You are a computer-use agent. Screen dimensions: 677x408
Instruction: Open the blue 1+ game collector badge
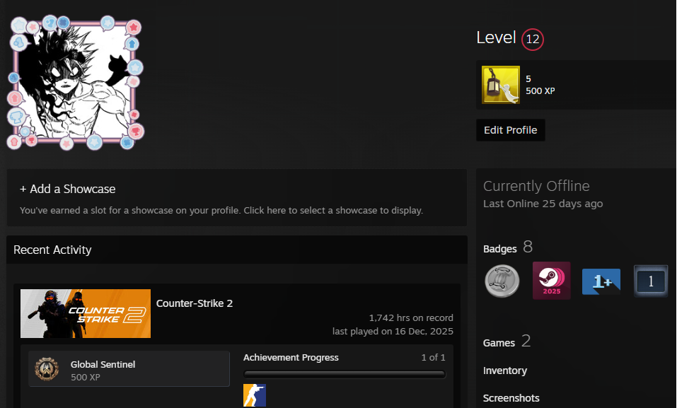[x=601, y=281]
